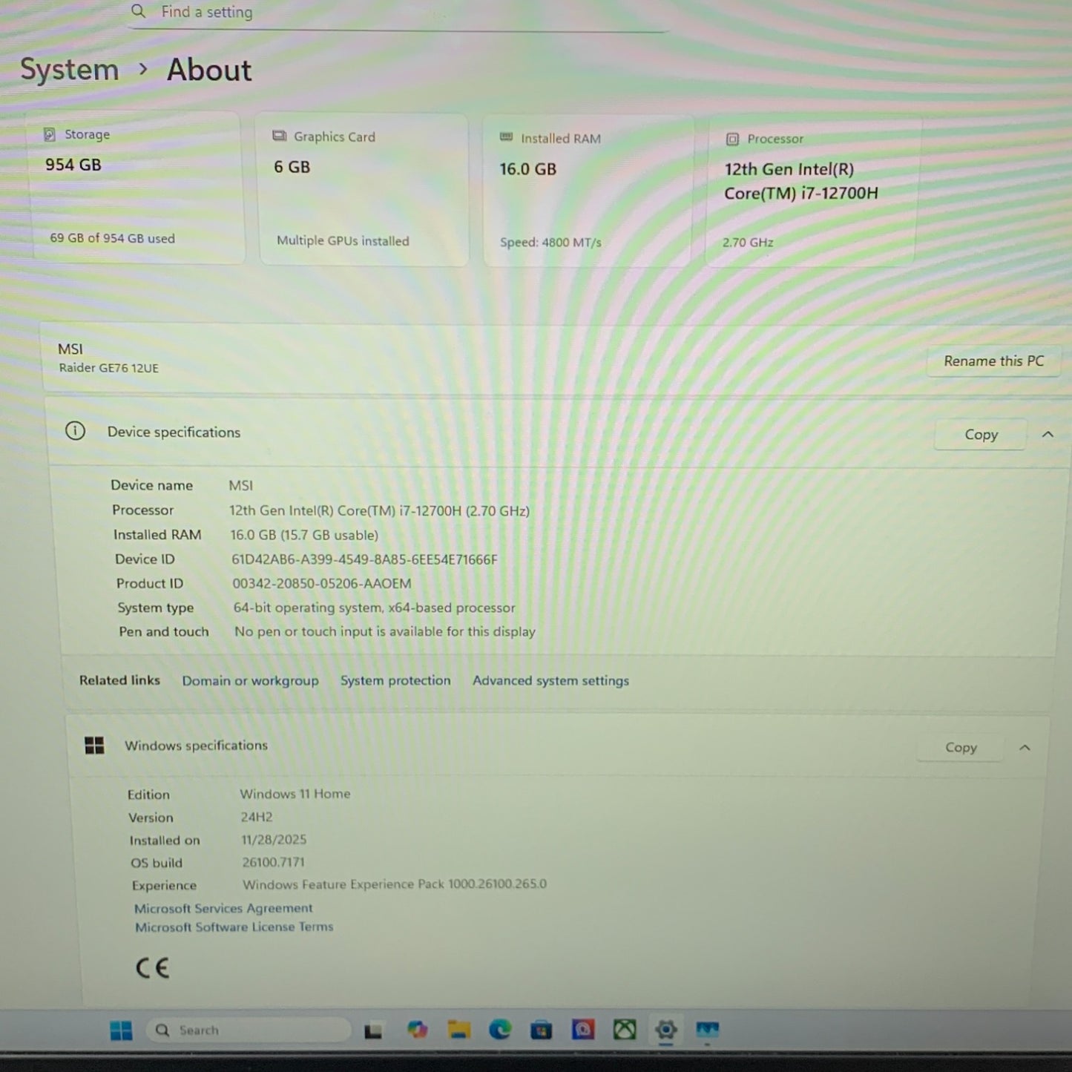Click the Installed RAM memory icon

[x=507, y=138]
